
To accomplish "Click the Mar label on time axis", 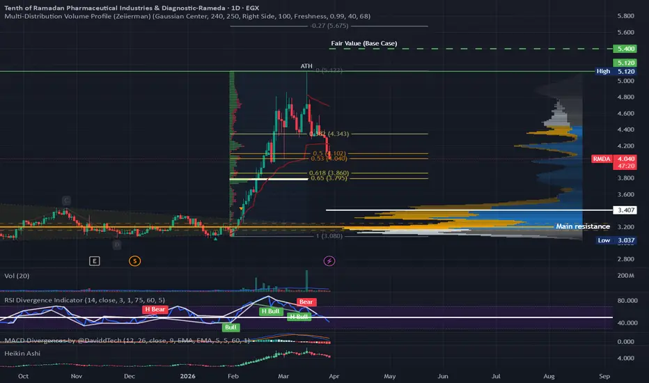I will (x=283, y=376).
